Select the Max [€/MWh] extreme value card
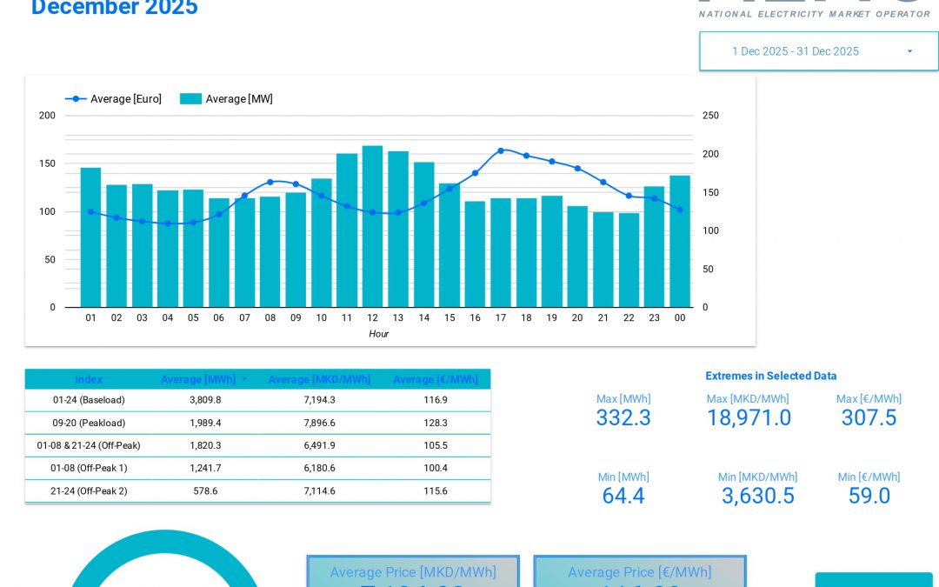The width and height of the screenshot is (939, 587). [x=869, y=409]
